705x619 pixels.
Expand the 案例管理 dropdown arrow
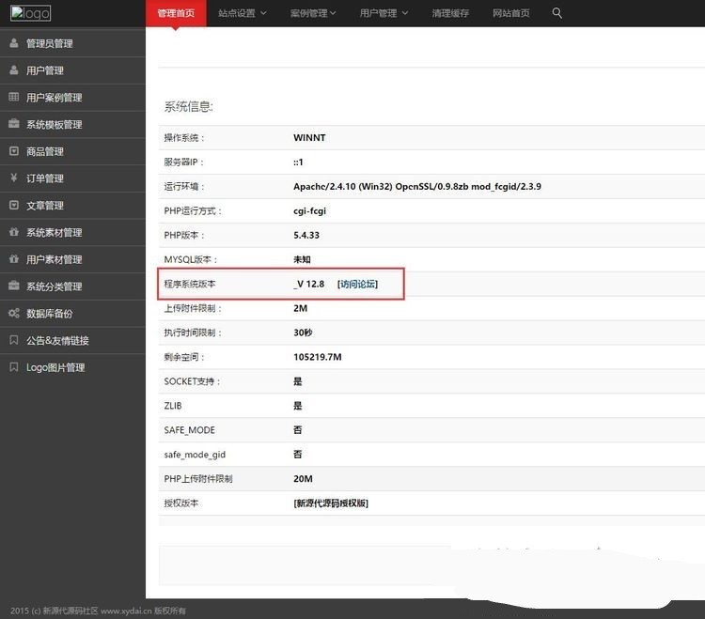click(333, 13)
